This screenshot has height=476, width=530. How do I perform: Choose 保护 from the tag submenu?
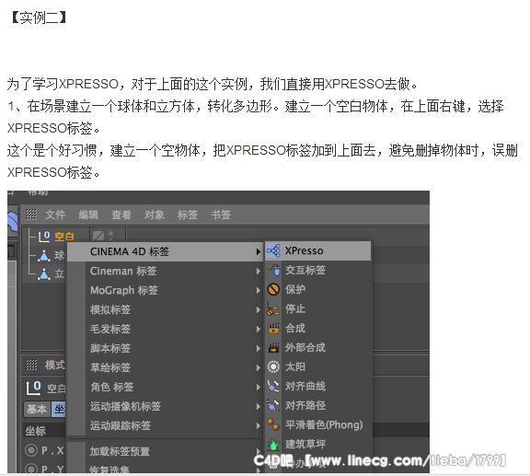[x=317, y=289]
